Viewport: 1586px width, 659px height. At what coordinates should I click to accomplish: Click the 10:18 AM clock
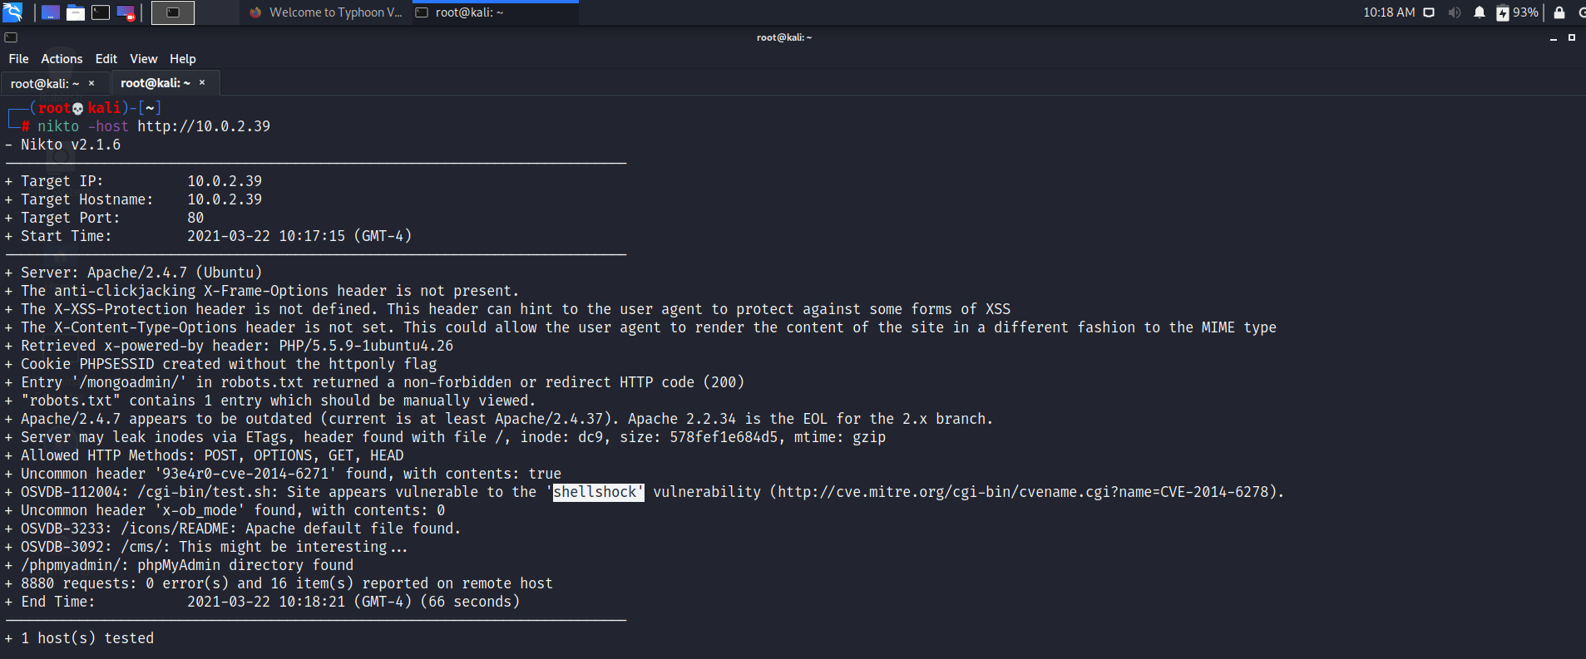point(1388,12)
